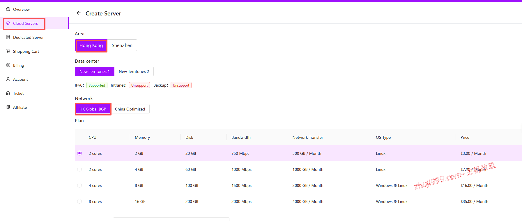Pick the 8 cores 16 GB plan radio
The image size is (522, 221).
point(79,201)
